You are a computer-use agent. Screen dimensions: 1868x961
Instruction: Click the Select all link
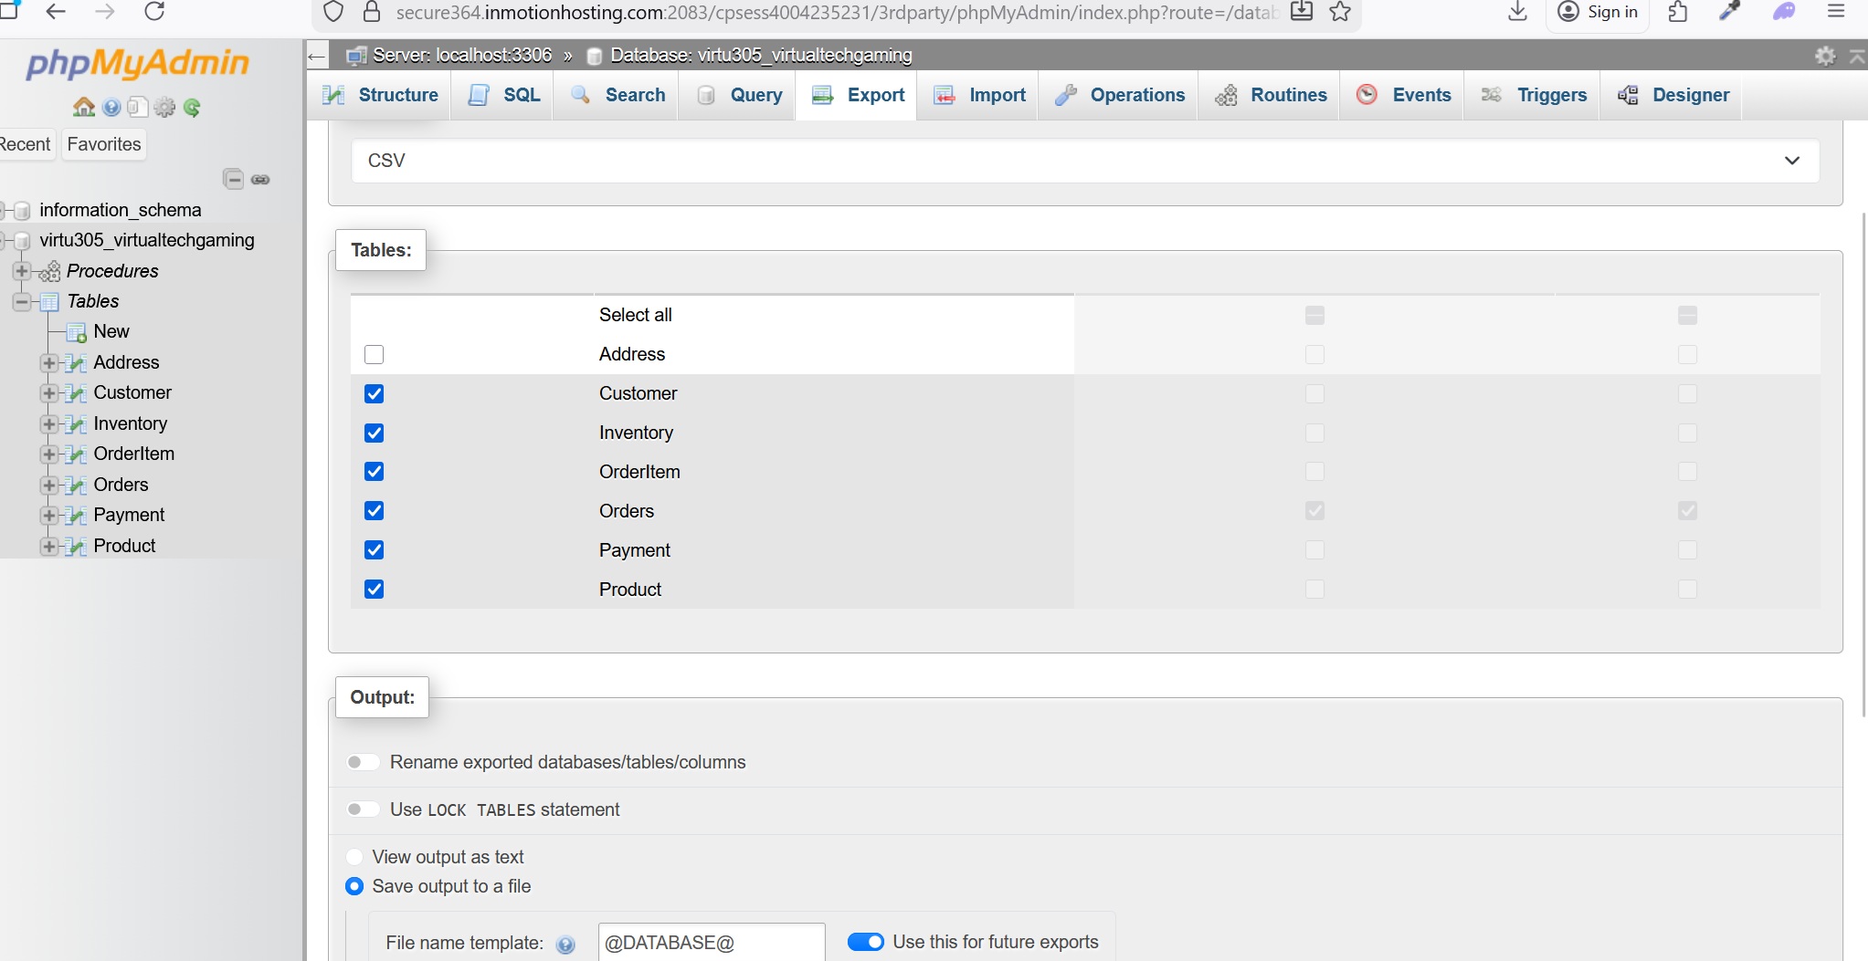click(634, 315)
